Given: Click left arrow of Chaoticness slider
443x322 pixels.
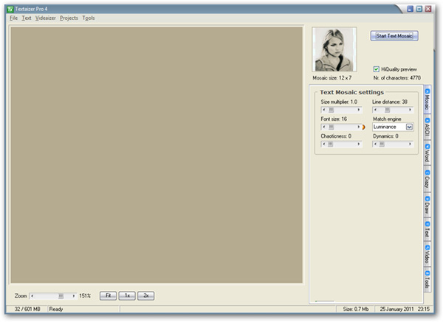Looking at the screenshot, I should [x=324, y=144].
